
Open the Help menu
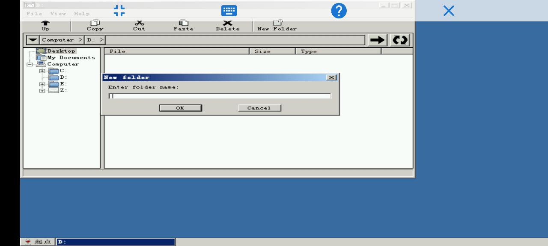(x=82, y=14)
